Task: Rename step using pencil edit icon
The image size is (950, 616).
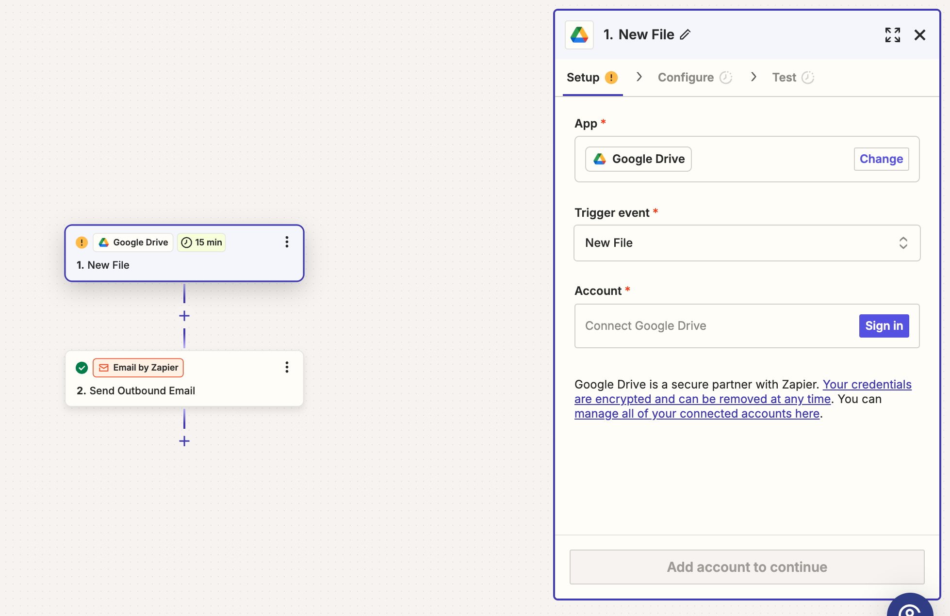Action: [x=685, y=34]
